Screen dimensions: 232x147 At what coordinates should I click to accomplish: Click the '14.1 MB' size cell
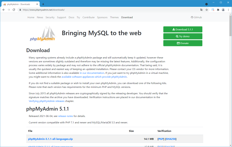tap(149, 139)
